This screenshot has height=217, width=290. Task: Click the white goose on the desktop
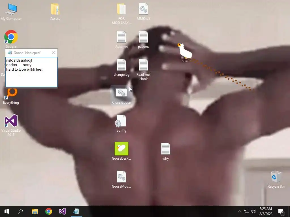tap(185, 51)
